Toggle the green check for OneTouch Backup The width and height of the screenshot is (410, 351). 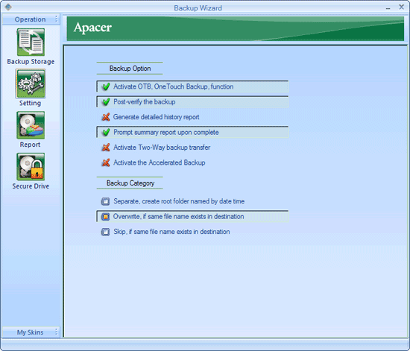(106, 86)
